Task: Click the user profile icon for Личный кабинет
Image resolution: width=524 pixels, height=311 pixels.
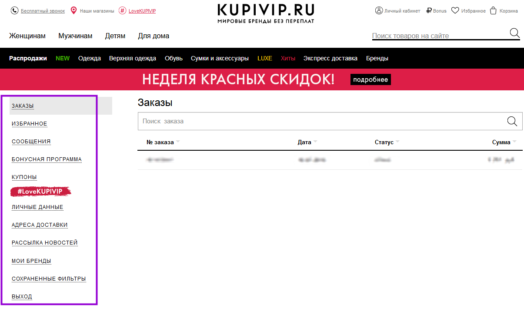Action: click(379, 10)
